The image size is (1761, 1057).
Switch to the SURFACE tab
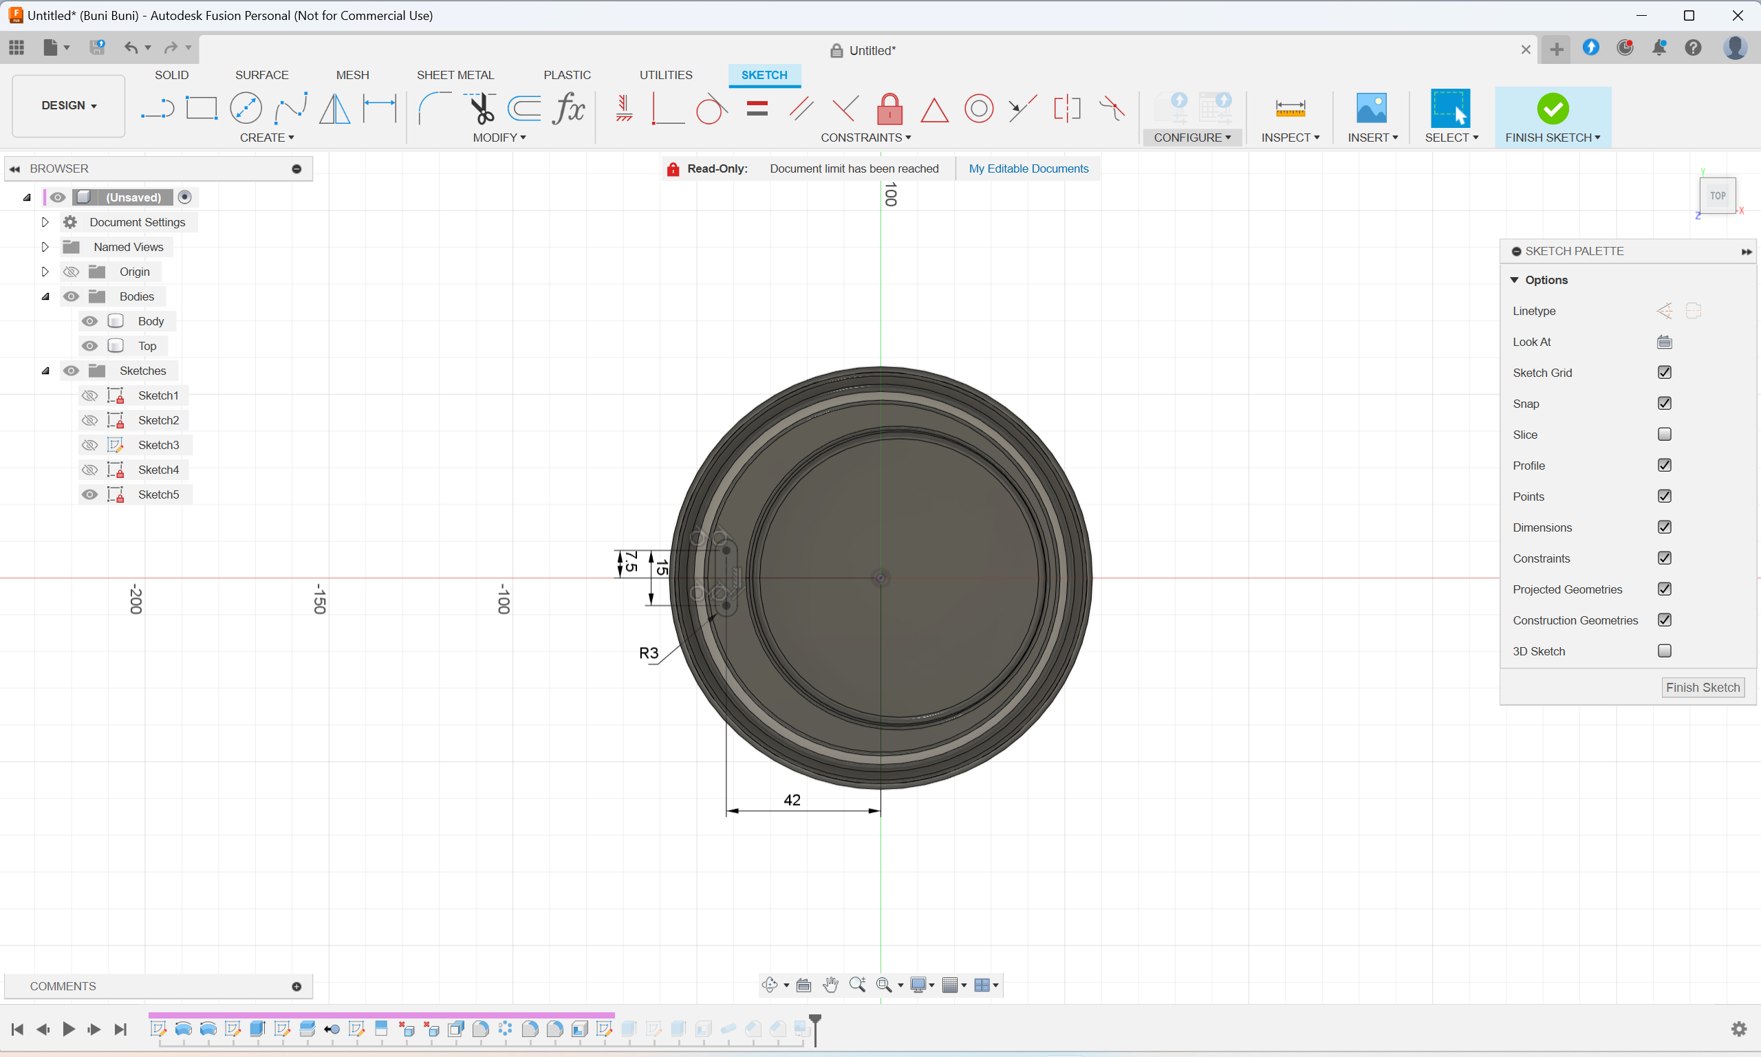261,75
